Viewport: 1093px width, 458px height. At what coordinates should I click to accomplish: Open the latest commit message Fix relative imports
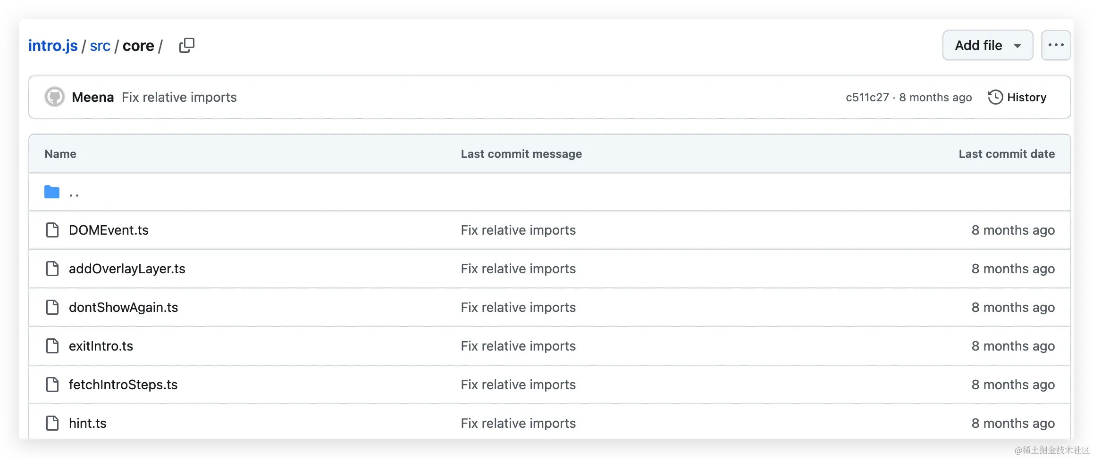179,97
